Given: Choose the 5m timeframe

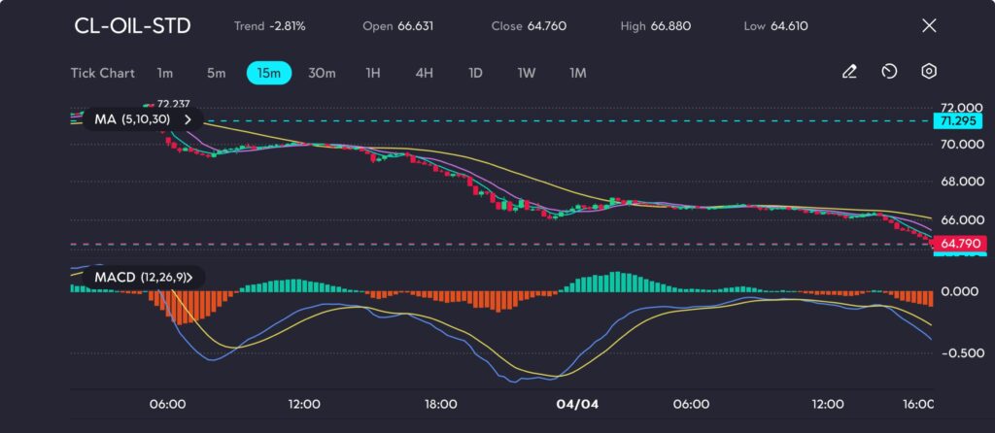Looking at the screenshot, I should tap(216, 73).
